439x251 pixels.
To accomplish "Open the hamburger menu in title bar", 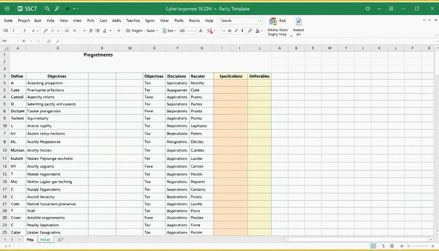I will coord(7,9).
